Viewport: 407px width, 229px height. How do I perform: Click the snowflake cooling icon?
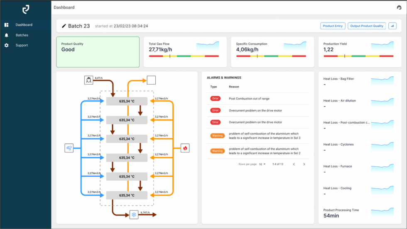[134, 214]
